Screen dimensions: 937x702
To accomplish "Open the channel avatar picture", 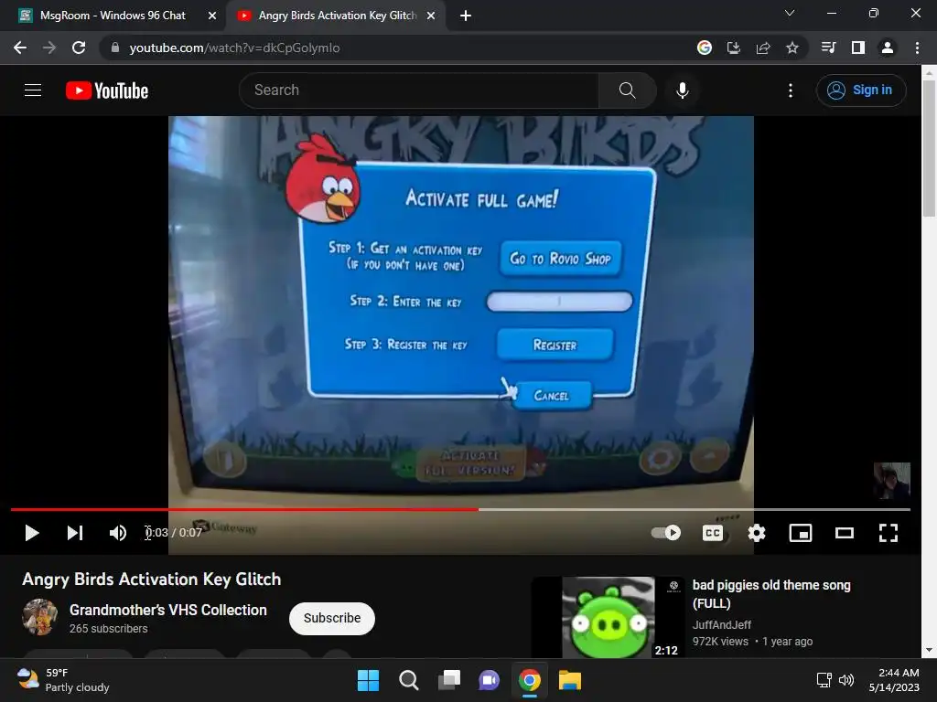I will point(40,617).
